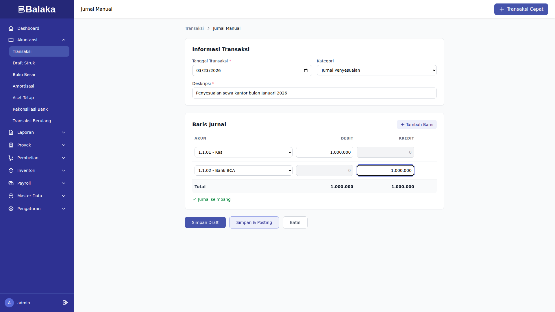Open Buku Besar menu item

(x=24, y=75)
